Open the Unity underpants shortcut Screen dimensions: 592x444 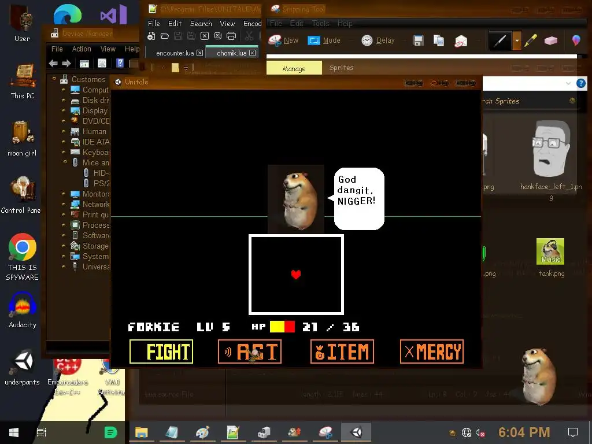pos(23,367)
